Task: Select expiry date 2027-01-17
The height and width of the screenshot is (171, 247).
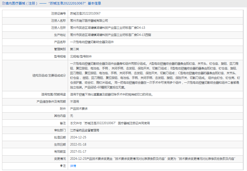Action: (78, 152)
